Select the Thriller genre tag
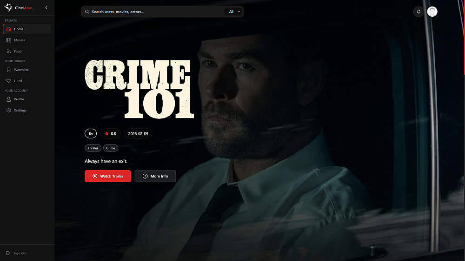Viewport: 465px width, 261px height. click(93, 148)
